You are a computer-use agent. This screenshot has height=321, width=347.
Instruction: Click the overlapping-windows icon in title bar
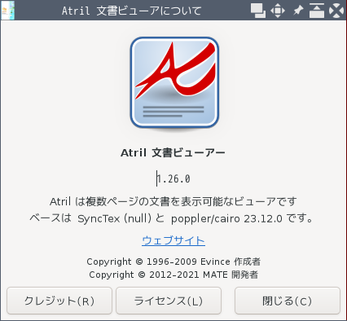(x=258, y=11)
